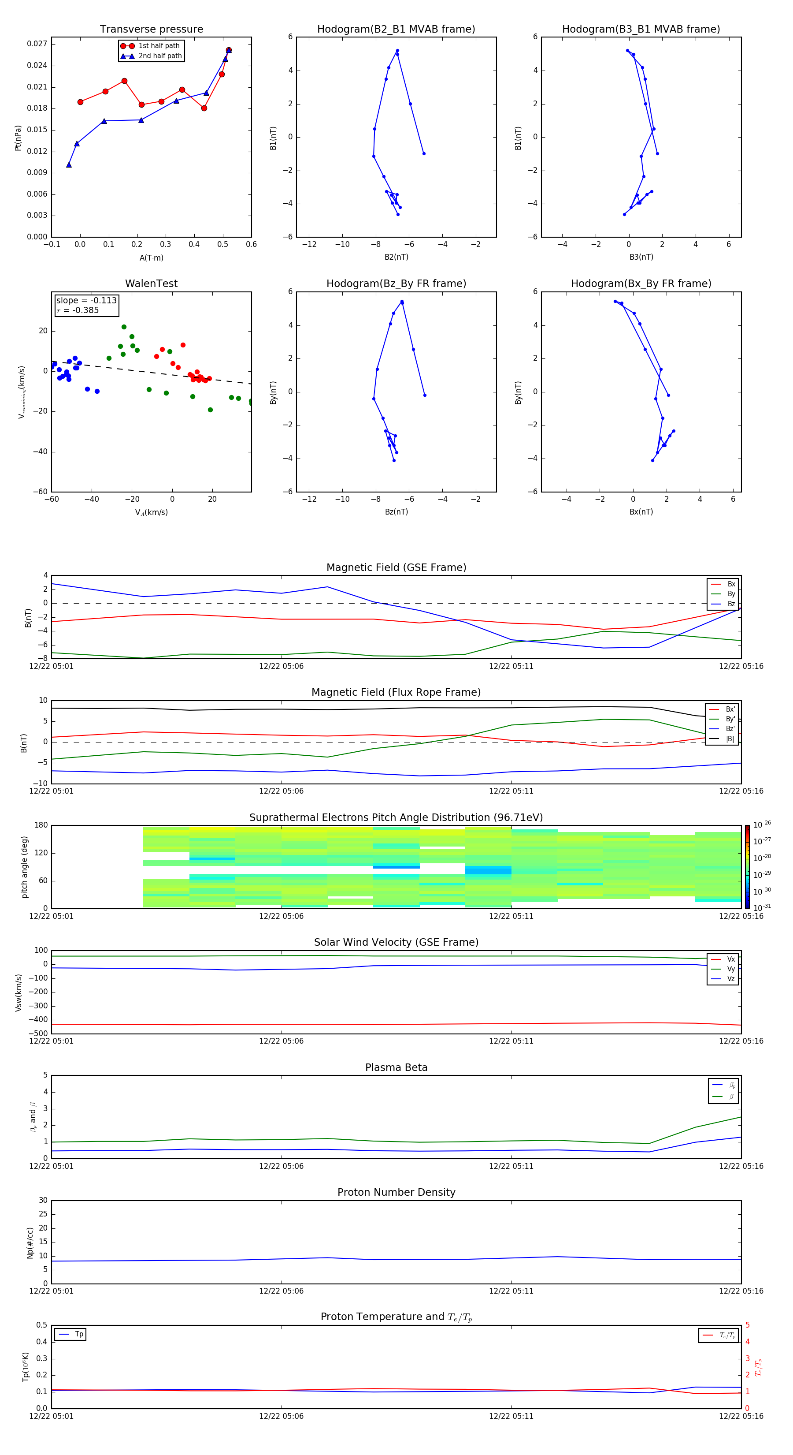This screenshot has height=1455, width=793.
Task: Click the '1st half path' legend entry
Action: (x=150, y=46)
